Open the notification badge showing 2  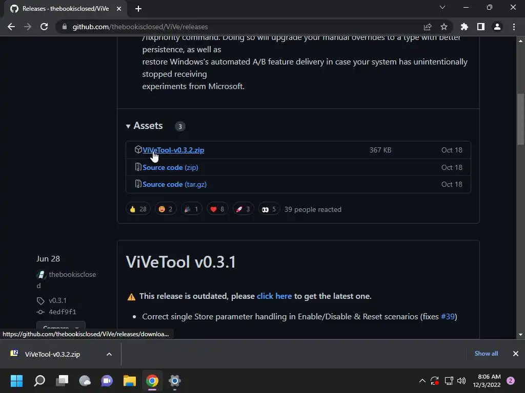(x=511, y=381)
